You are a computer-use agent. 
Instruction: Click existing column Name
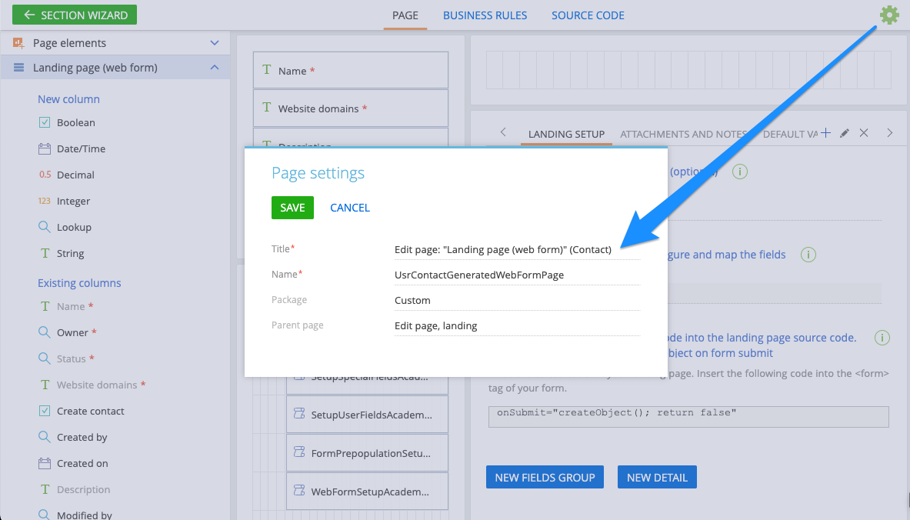(x=71, y=306)
